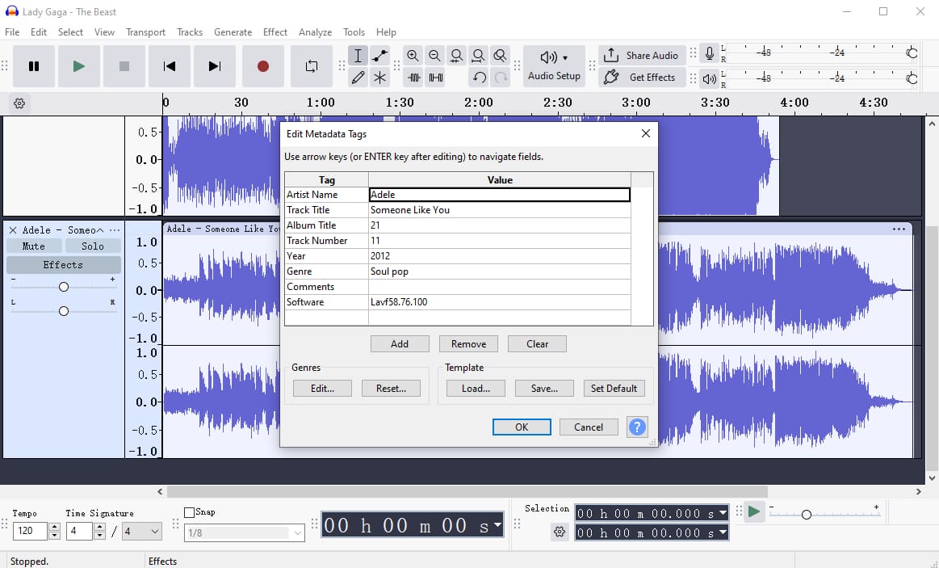Open the Edit menu
Image resolution: width=939 pixels, height=568 pixels.
[x=38, y=32]
